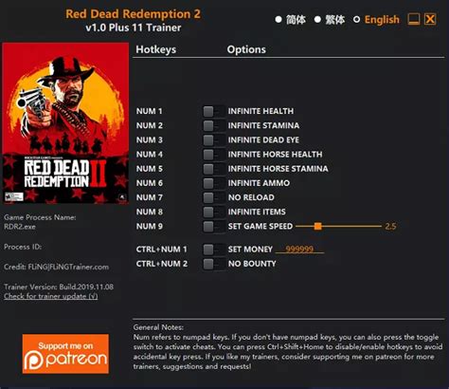Enable Infinite Items toggle

213,212
